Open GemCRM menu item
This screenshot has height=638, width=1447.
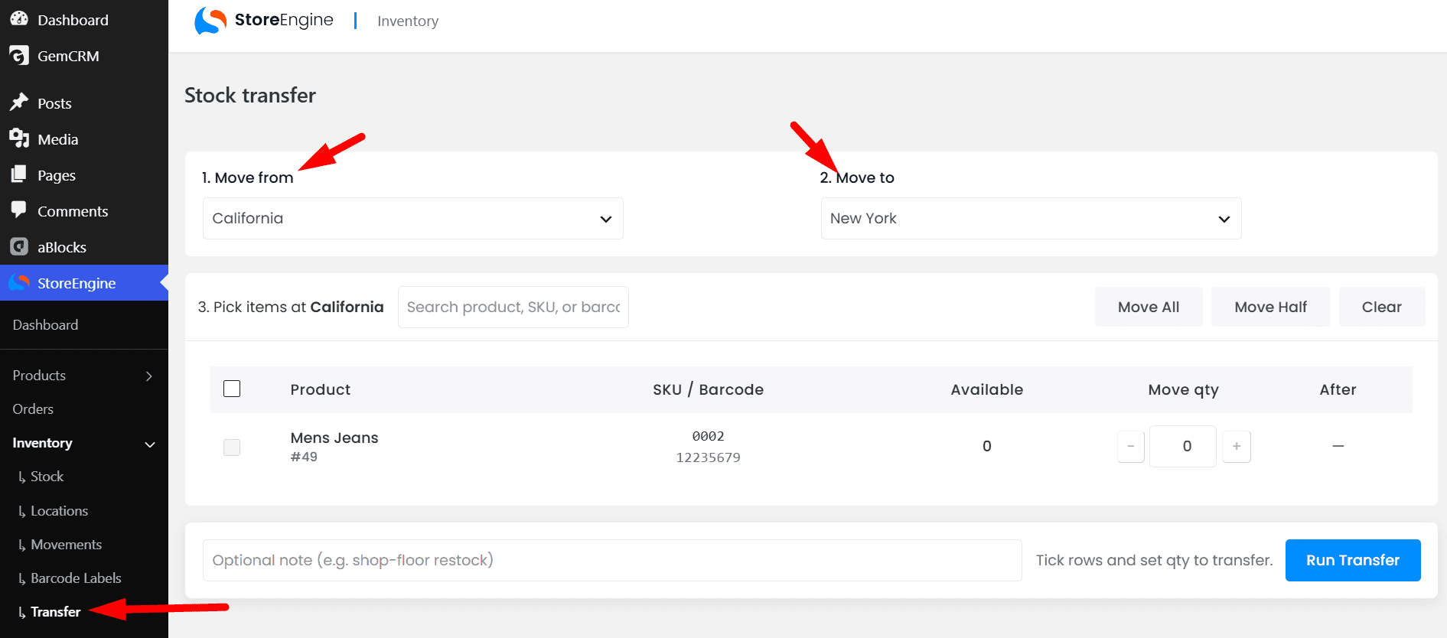tap(68, 56)
